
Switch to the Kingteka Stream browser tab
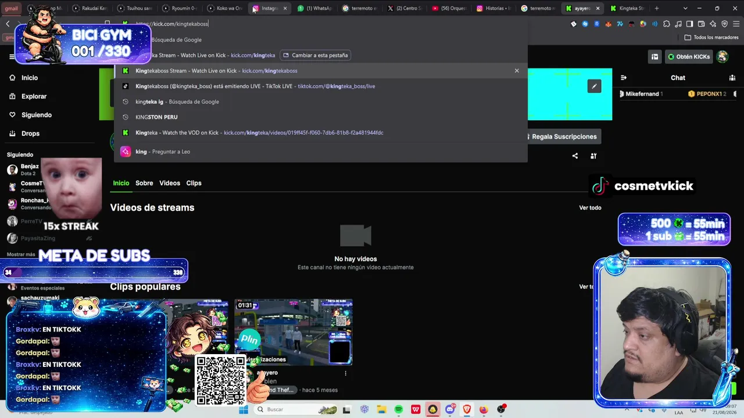click(628, 8)
